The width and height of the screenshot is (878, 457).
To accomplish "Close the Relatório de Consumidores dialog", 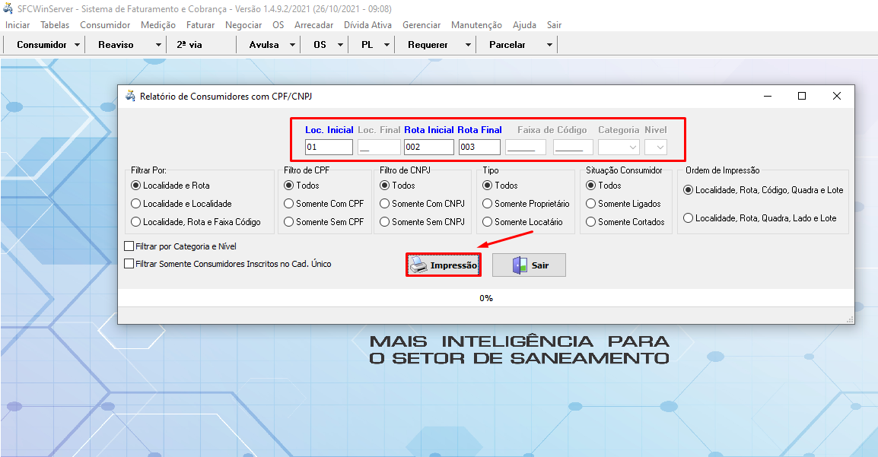I will pos(836,97).
